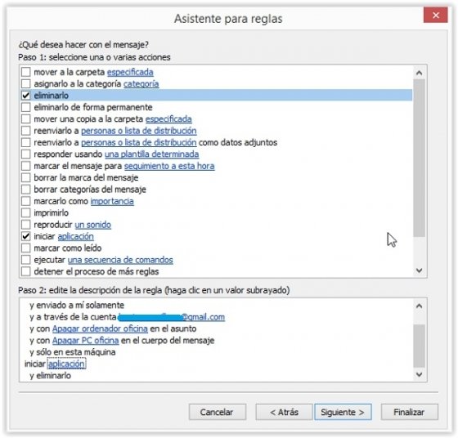This screenshot has width=458, height=438.
Task: Check 'eliminarlo de forma permanente' checkbox
Action: pos(25,107)
